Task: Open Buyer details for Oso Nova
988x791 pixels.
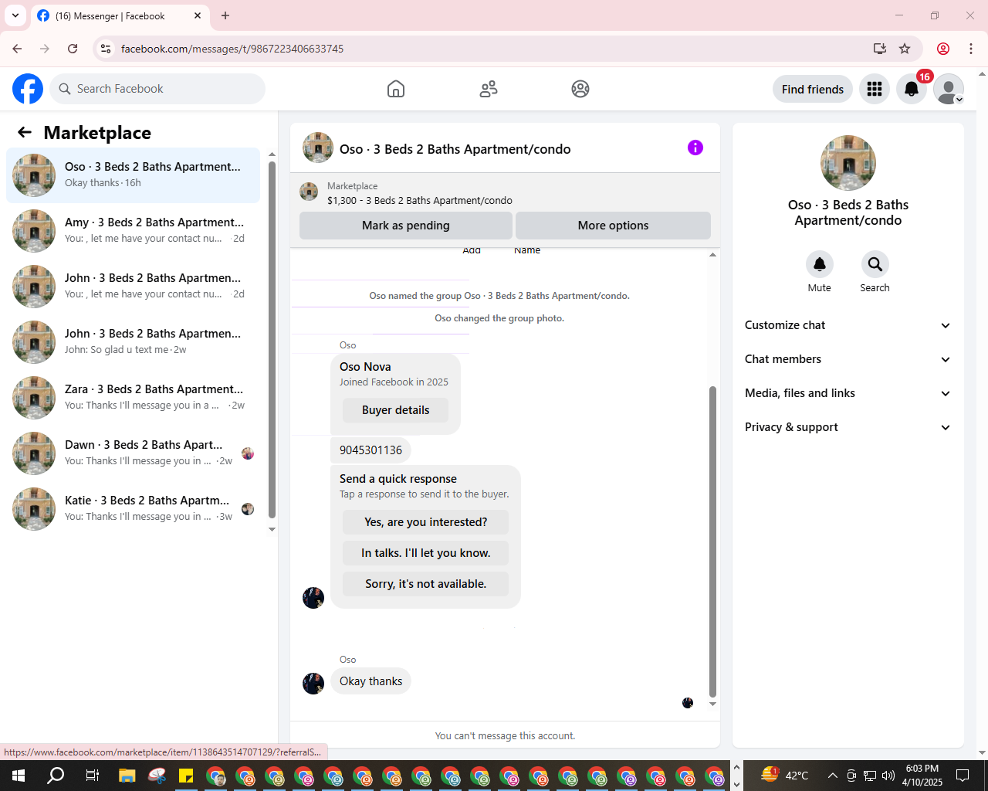Action: 396,410
